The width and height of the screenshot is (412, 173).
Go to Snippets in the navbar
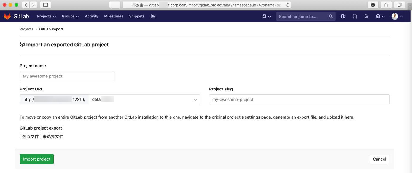click(137, 16)
